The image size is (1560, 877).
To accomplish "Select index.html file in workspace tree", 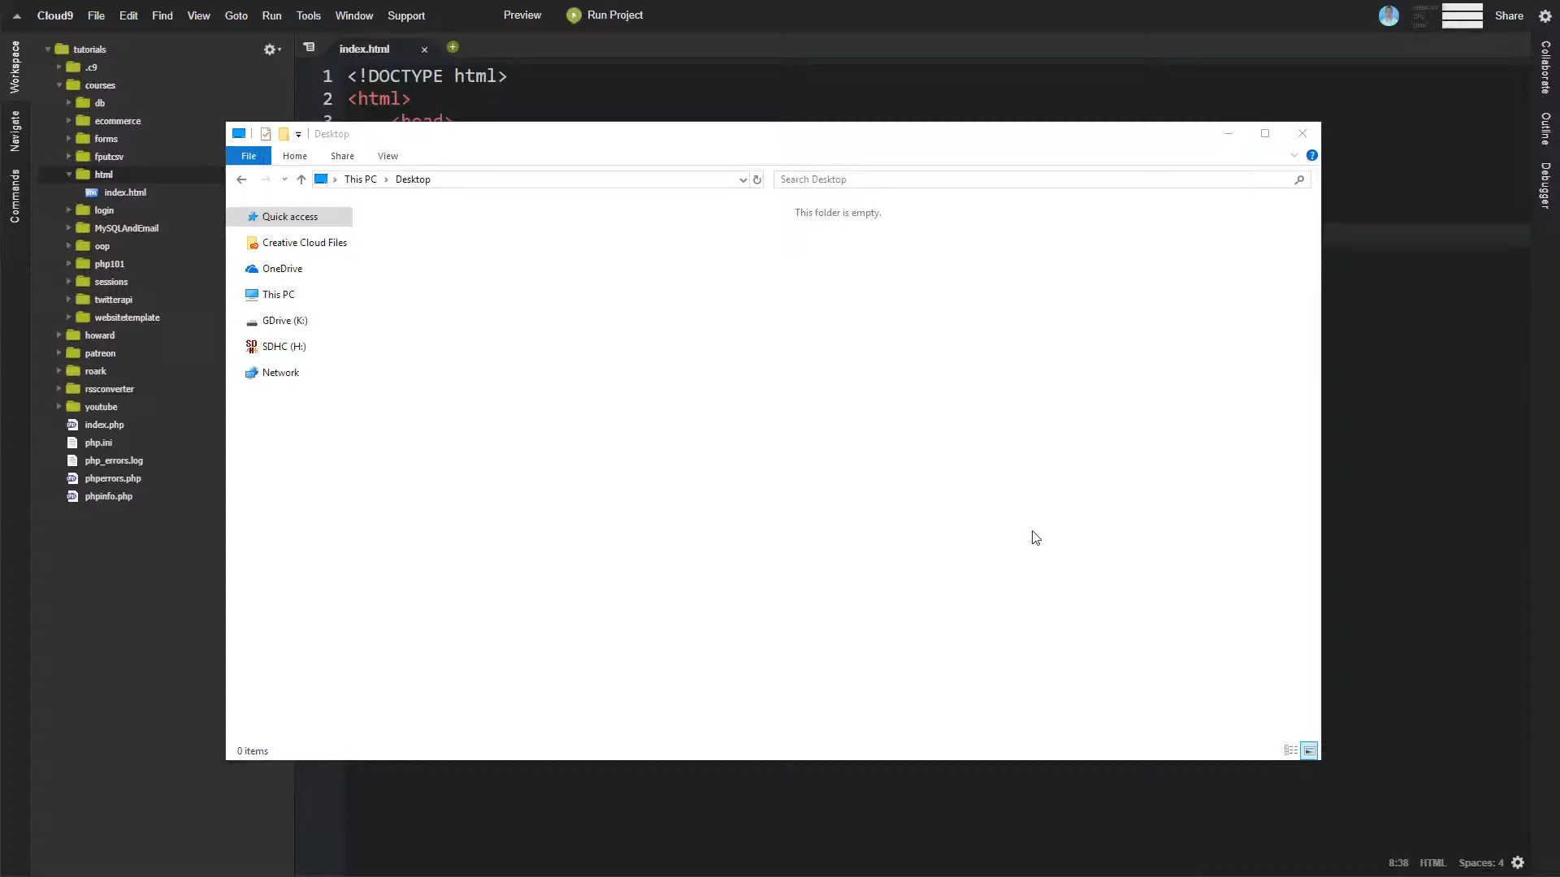I will [x=125, y=192].
